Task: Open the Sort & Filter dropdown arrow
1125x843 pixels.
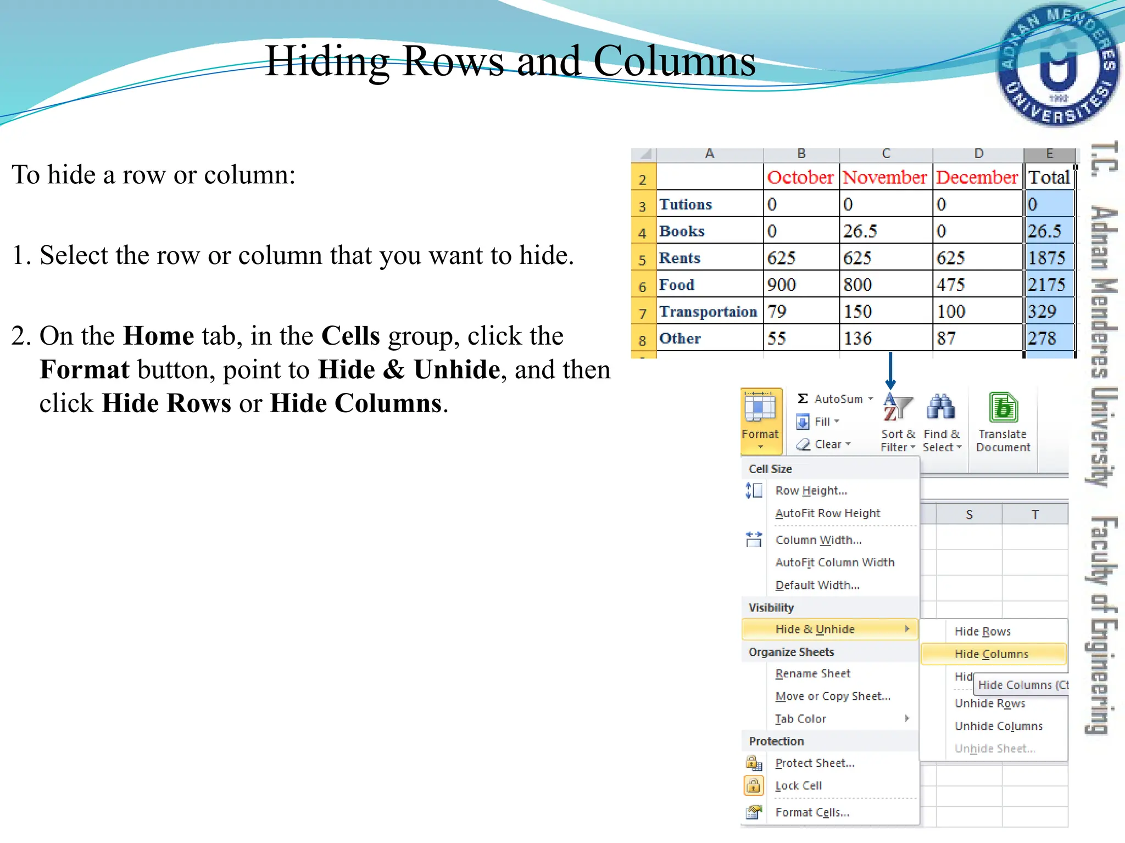Action: (912, 447)
